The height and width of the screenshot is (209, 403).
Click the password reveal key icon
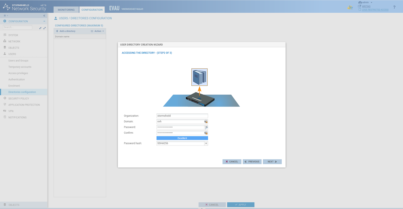206,127
